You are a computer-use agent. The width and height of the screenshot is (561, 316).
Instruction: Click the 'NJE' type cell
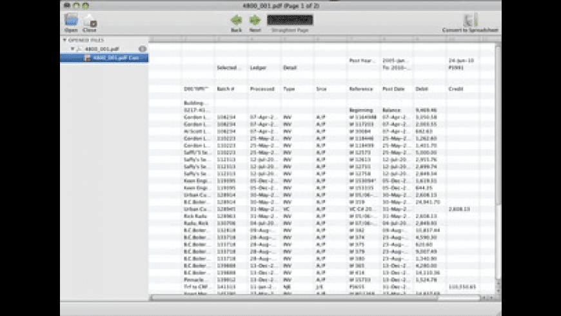point(287,287)
